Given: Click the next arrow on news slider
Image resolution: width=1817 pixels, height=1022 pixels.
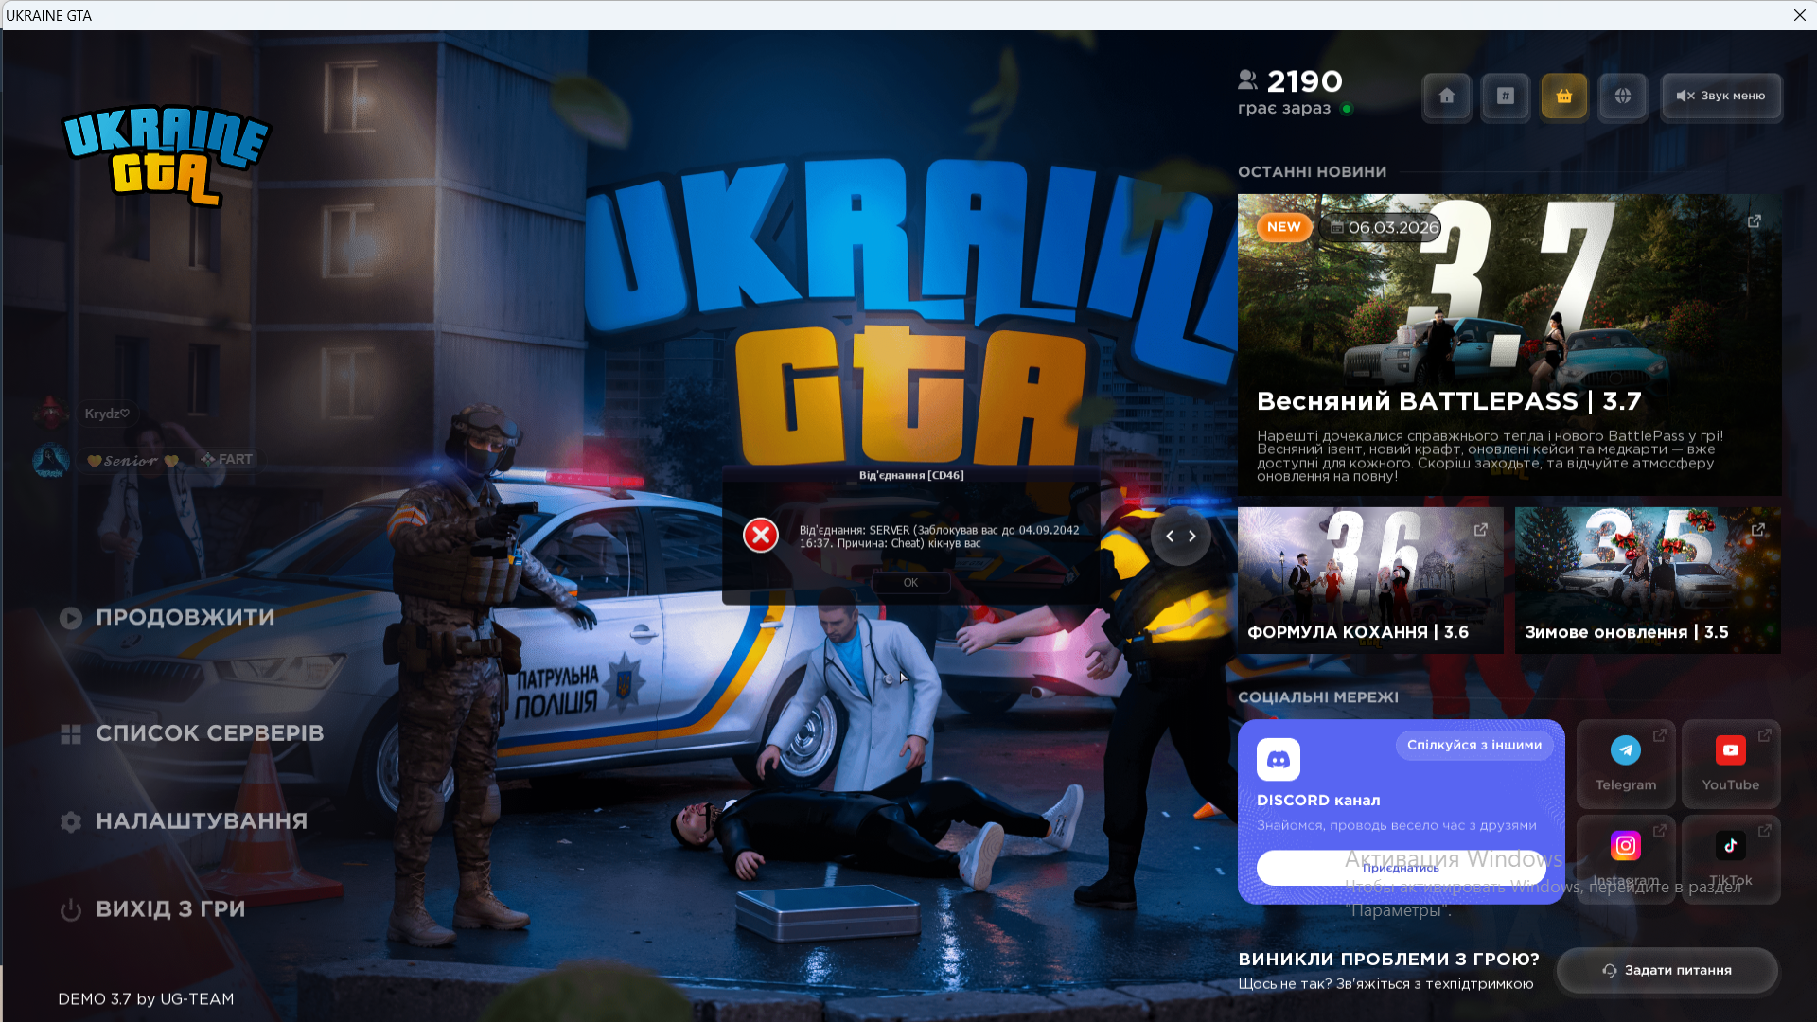Looking at the screenshot, I should coord(1192,537).
